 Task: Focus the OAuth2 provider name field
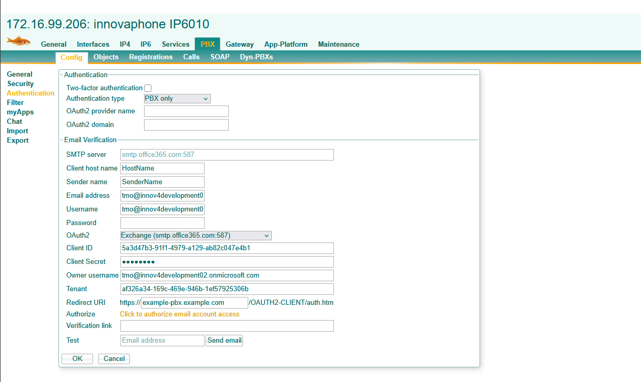(x=186, y=111)
